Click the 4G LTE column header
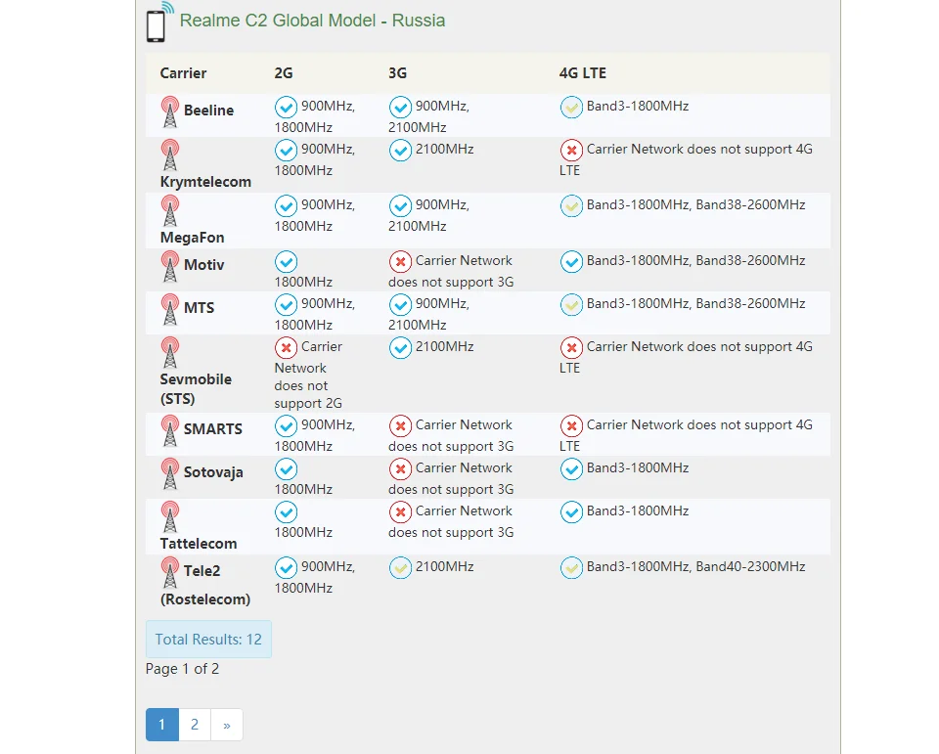Viewport: 939px width, 754px height. (x=583, y=73)
